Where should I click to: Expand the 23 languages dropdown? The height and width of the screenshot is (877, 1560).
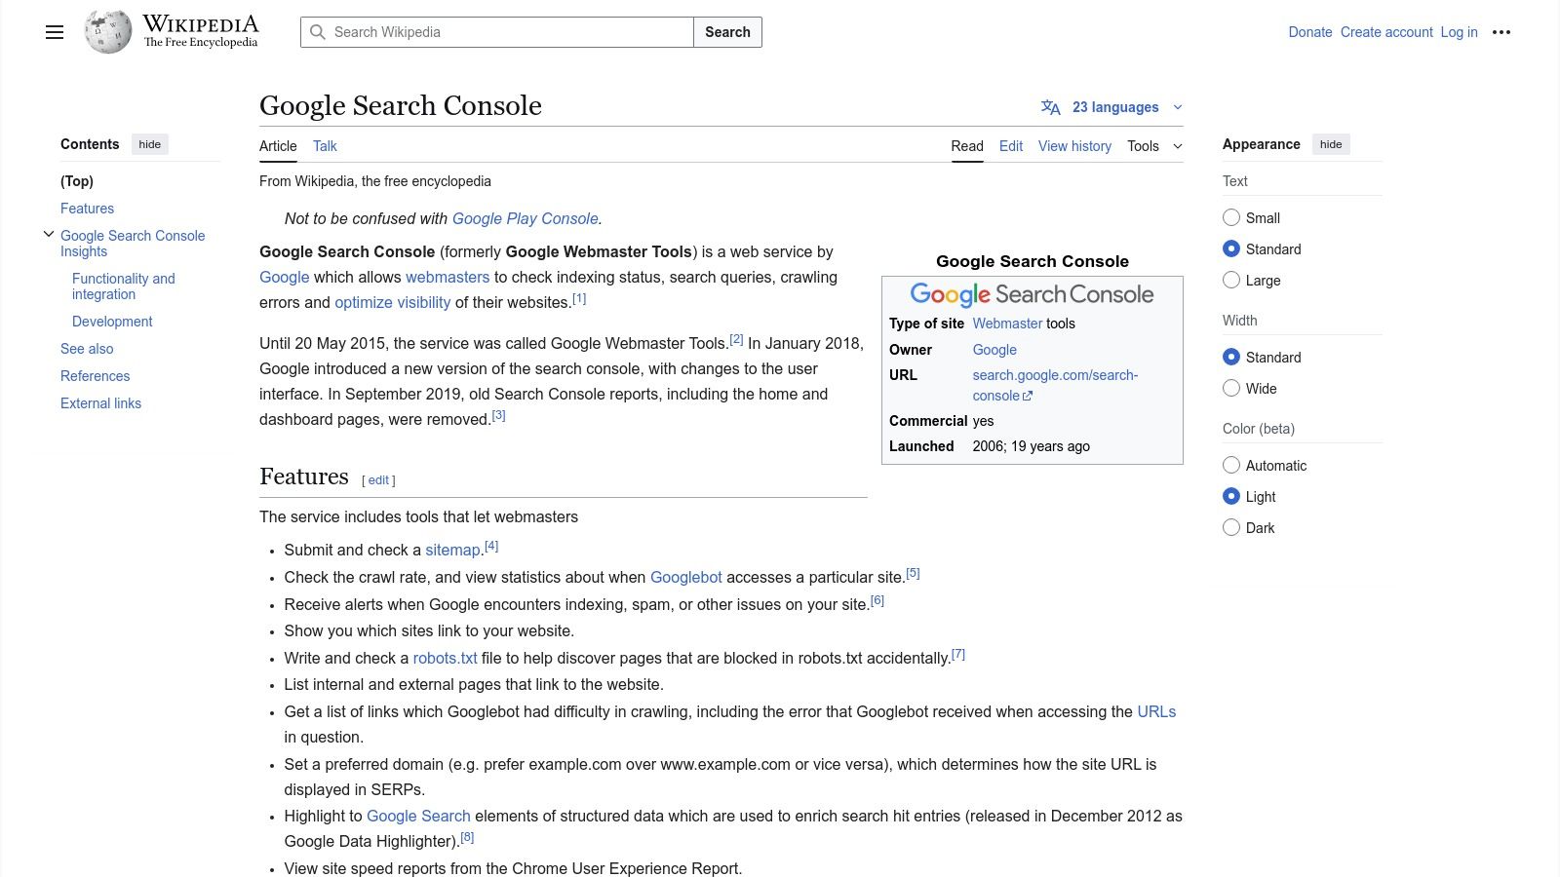(1112, 107)
